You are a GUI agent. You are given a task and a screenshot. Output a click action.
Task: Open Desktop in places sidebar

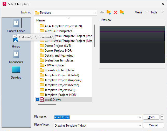16,73
